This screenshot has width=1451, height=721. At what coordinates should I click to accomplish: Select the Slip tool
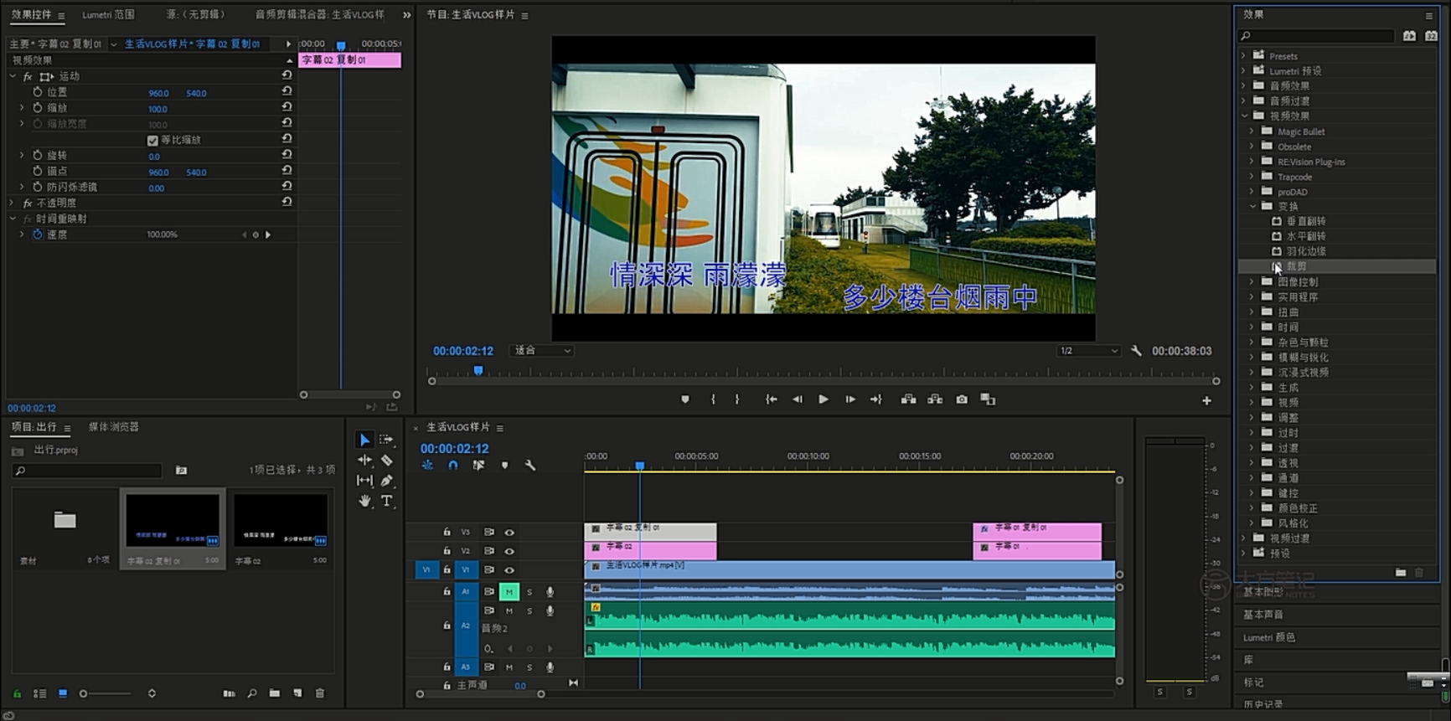(x=364, y=480)
